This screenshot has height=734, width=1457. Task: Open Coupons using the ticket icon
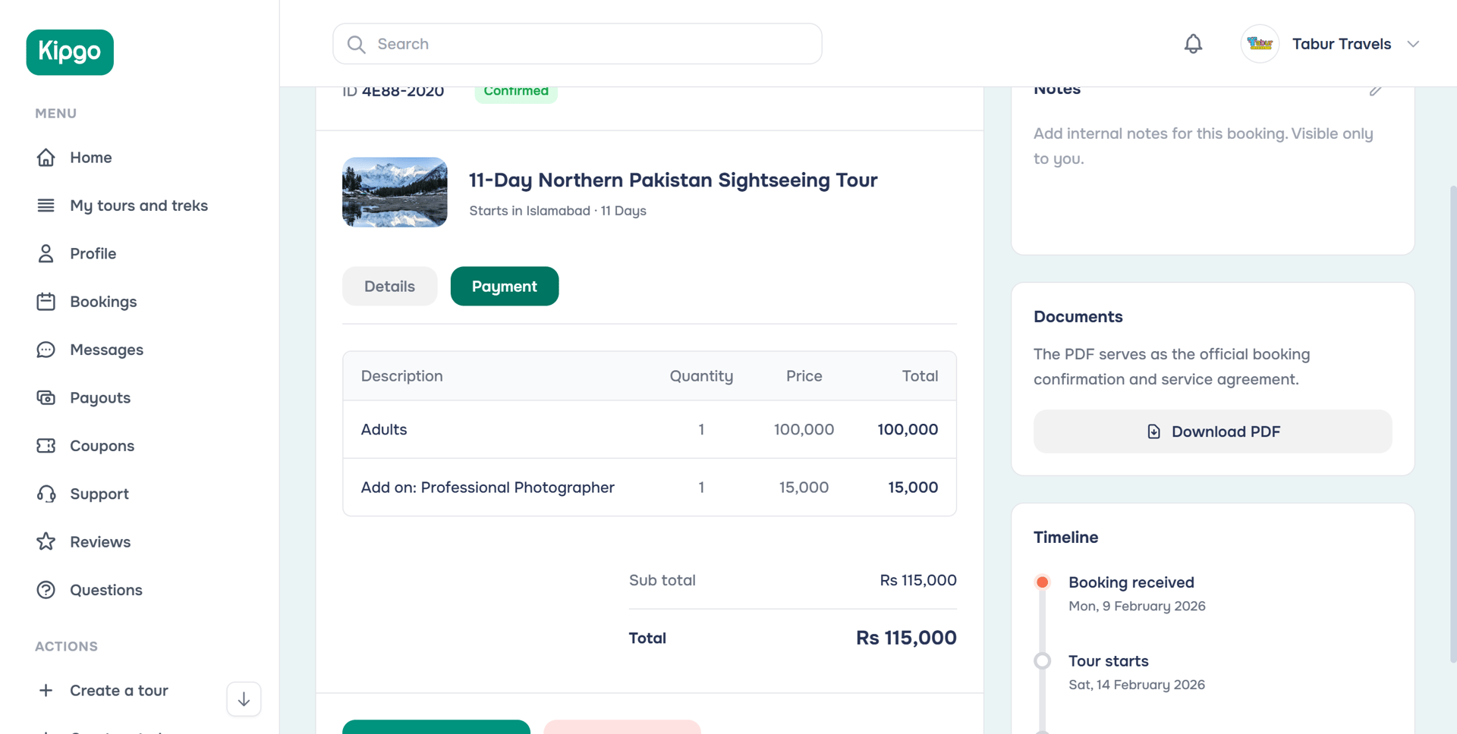46,445
